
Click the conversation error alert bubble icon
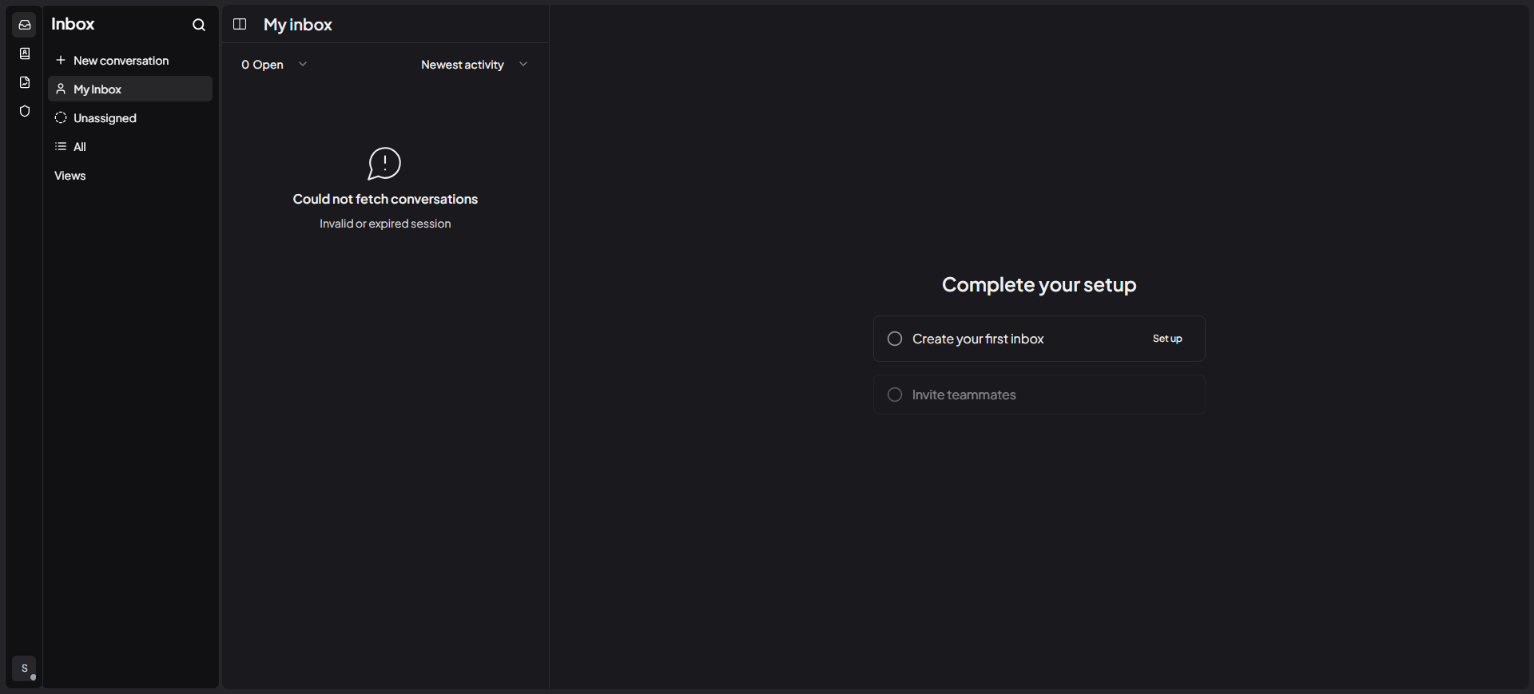point(384,164)
